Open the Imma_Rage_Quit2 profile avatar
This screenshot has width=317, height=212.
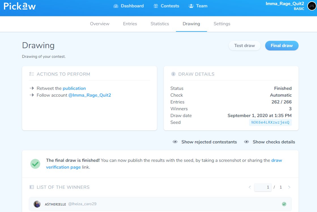312,6
